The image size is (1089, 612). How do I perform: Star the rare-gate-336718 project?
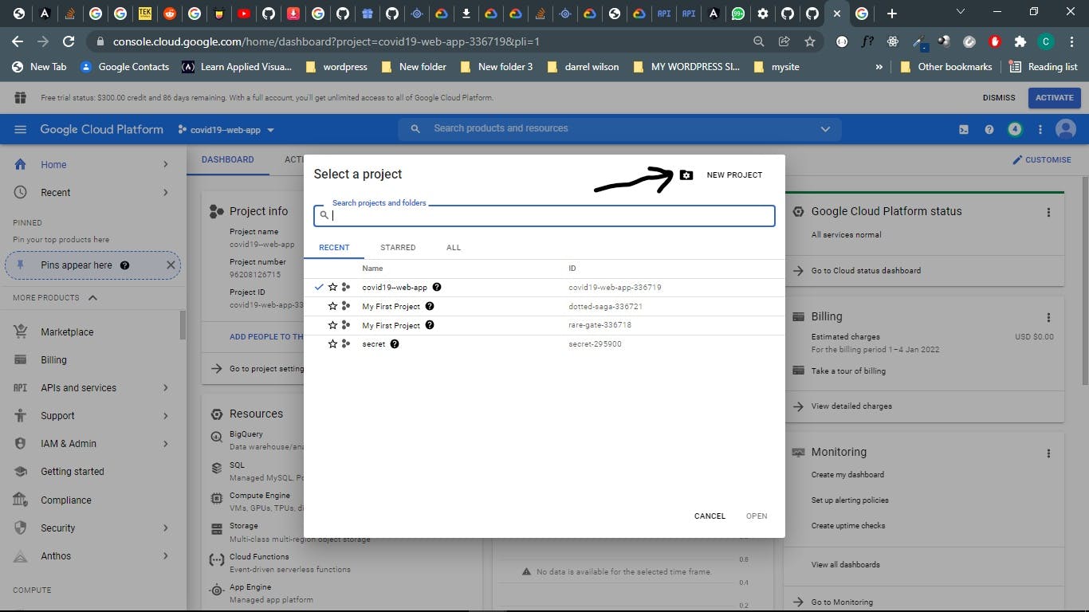[332, 325]
